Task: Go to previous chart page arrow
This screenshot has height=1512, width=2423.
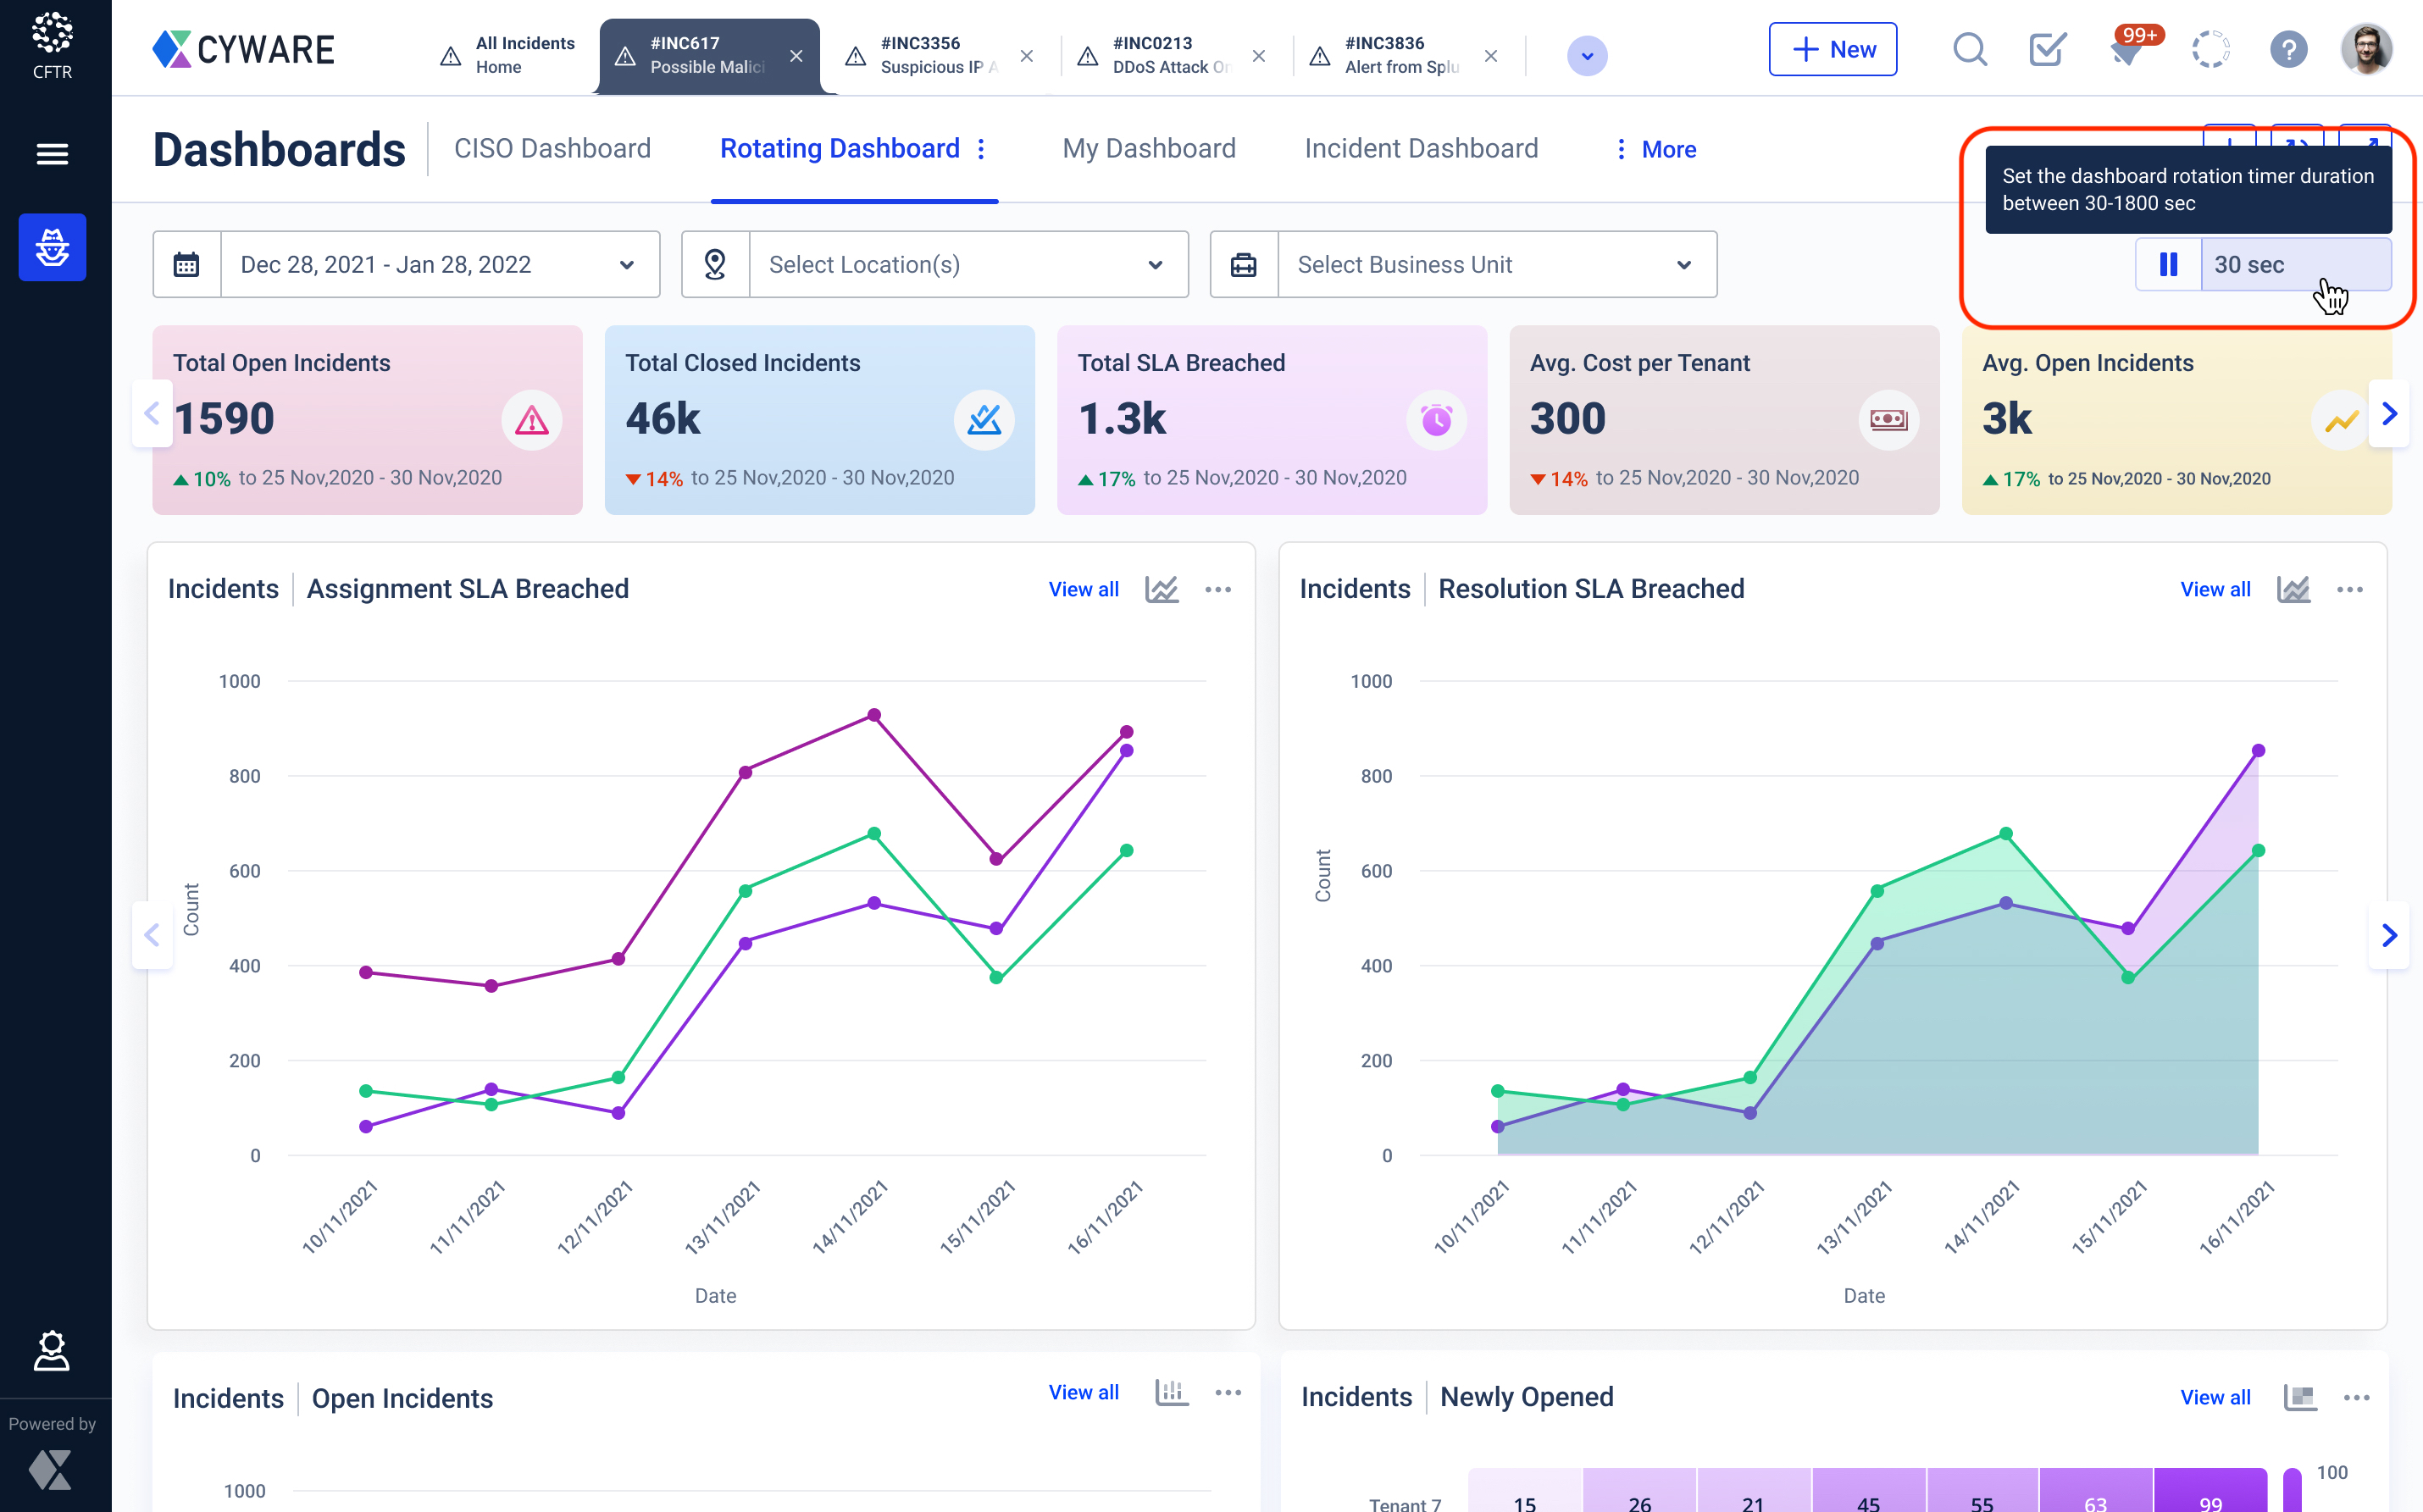Action: pyautogui.click(x=152, y=935)
